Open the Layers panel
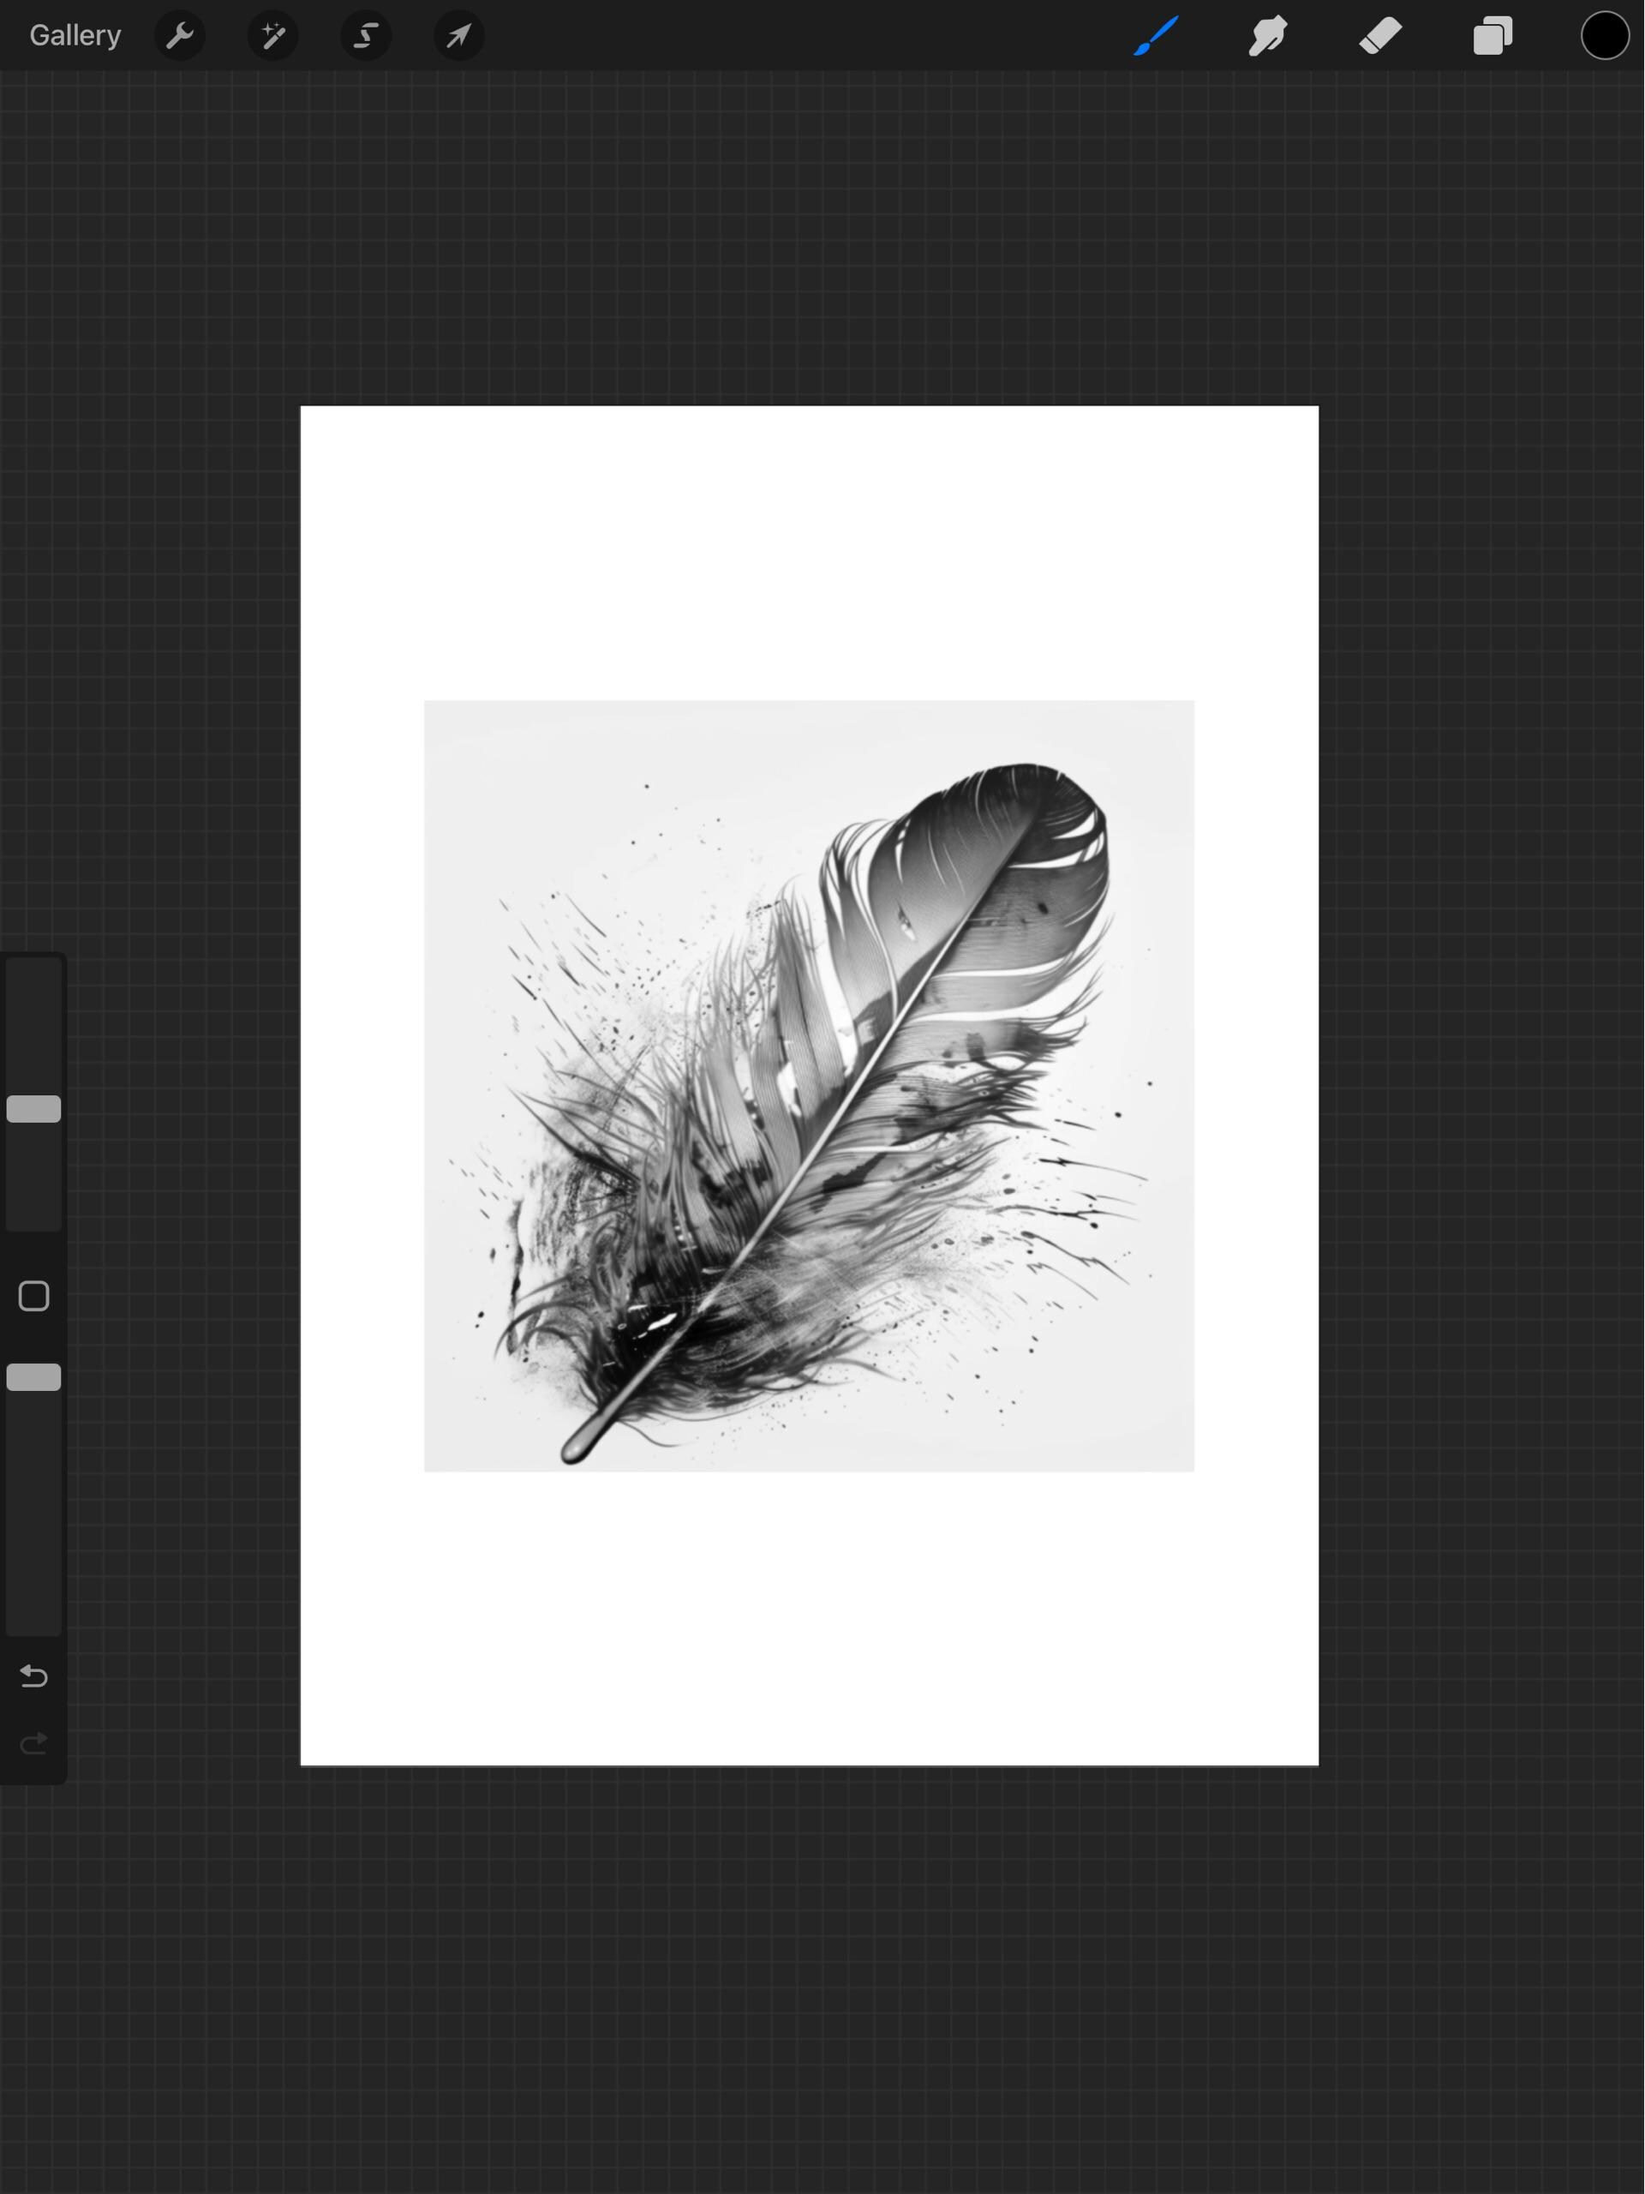The width and height of the screenshot is (1645, 2194). 1492,36
